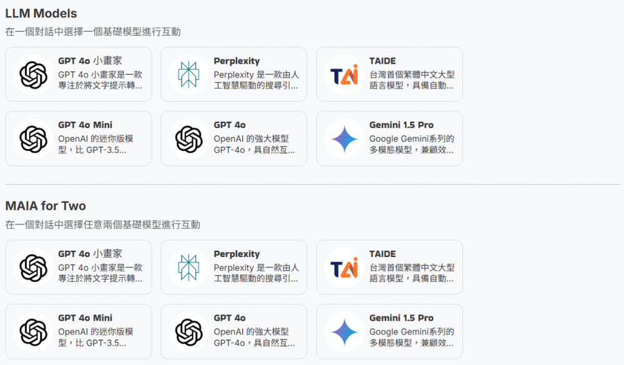Click Perplexity logo in LLM Models section
Viewport: 624px width, 365px height.
(x=188, y=74)
